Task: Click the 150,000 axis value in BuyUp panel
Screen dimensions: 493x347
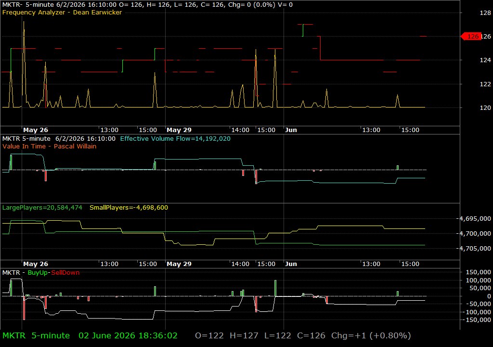Action: (478, 272)
